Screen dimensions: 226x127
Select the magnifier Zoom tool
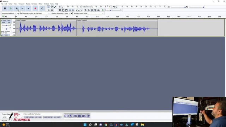(x=49, y=10)
